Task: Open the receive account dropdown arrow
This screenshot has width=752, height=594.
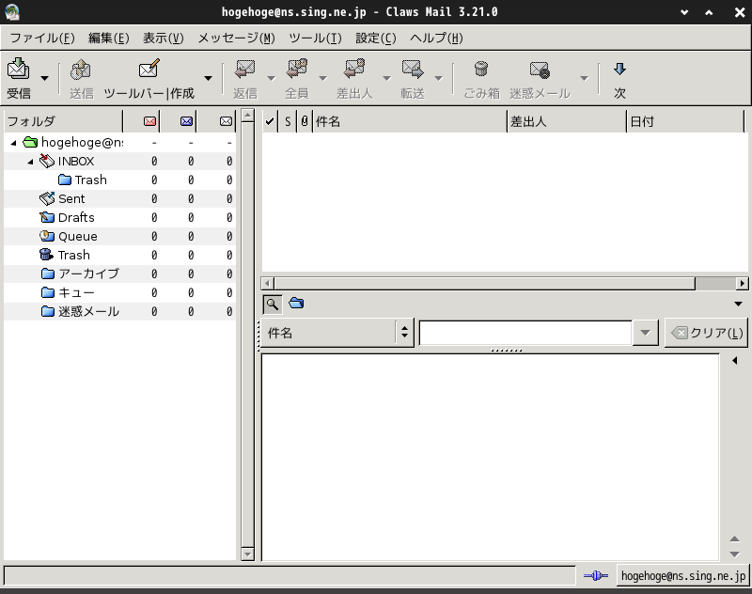Action: coord(44,78)
